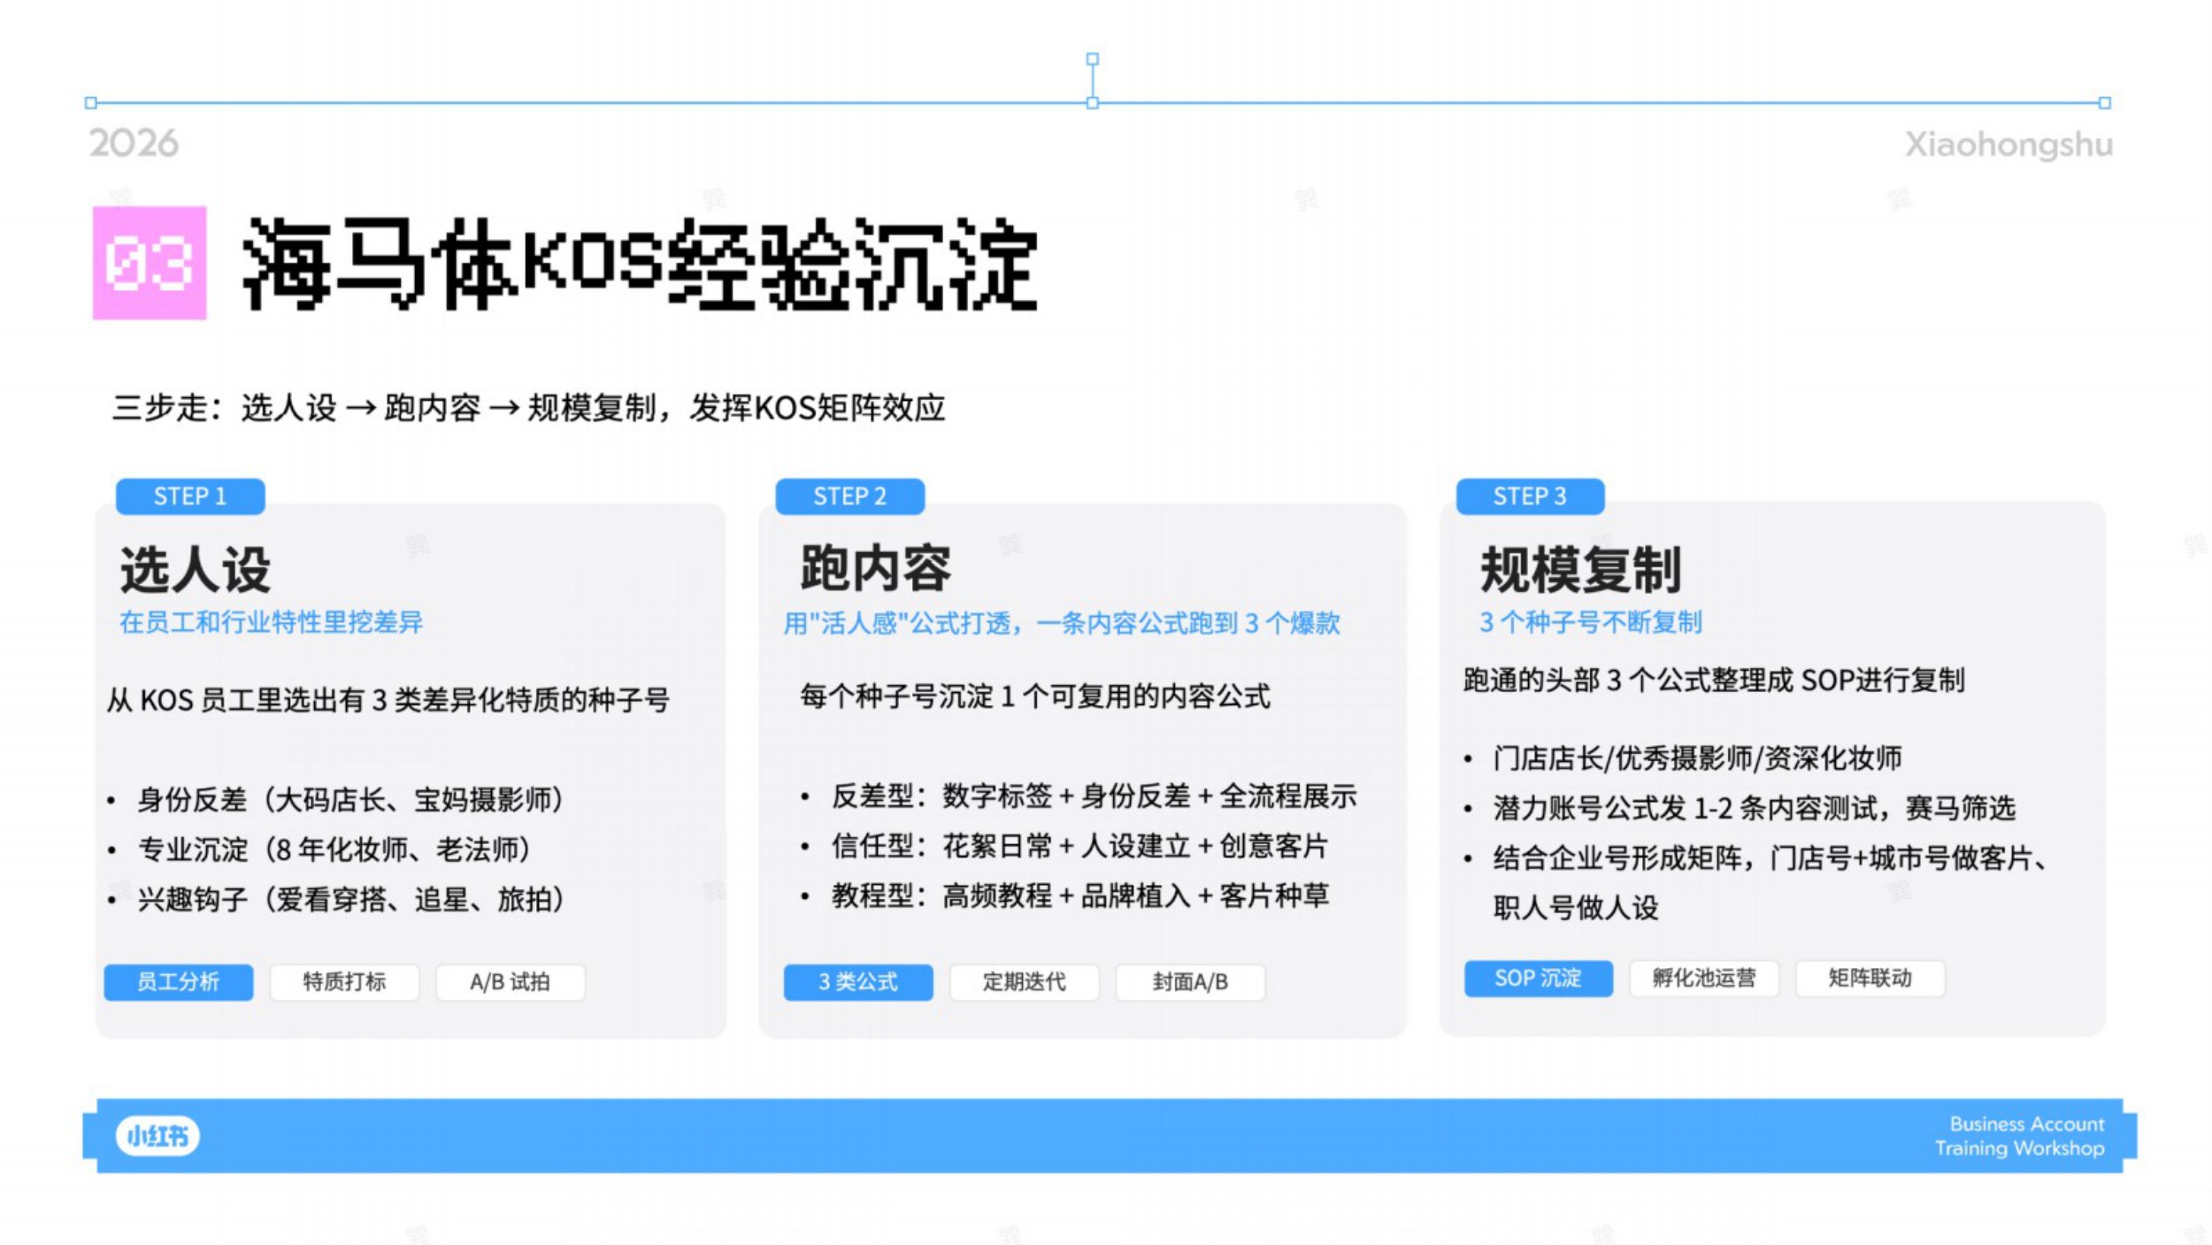Screen dimensions: 2212x1245
Task: Click the 封面A/B tag
Action: 1191,982
